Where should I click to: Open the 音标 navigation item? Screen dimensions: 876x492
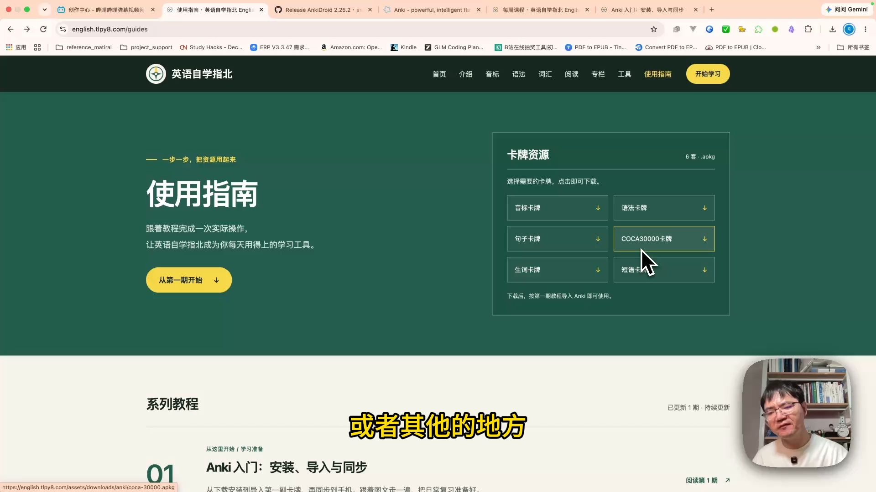tap(492, 74)
